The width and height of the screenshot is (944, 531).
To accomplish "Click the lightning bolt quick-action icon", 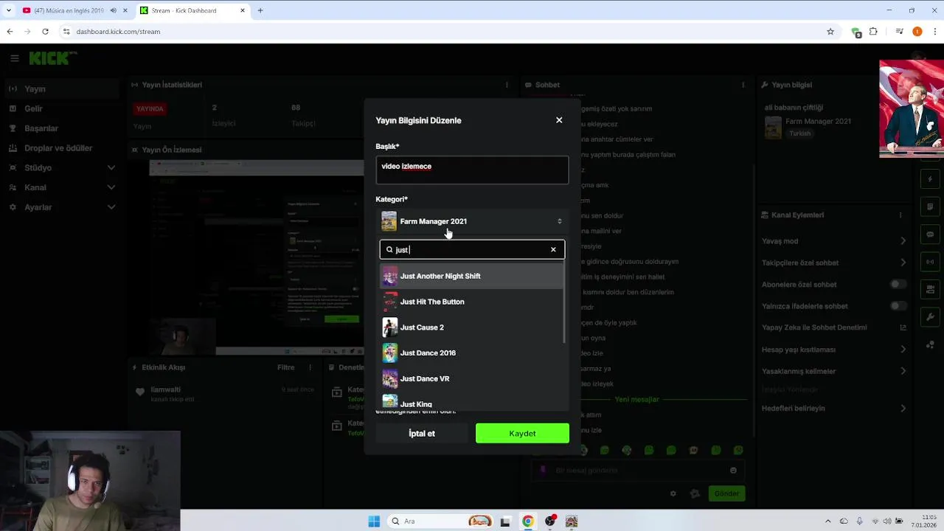I will [930, 179].
